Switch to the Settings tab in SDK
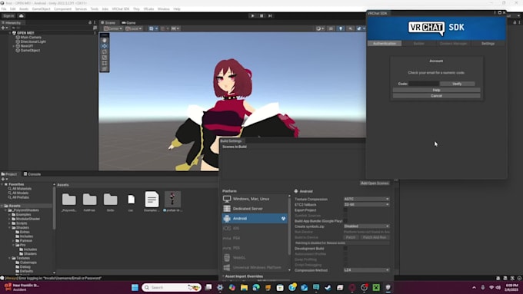The height and width of the screenshot is (294, 523). 488,44
